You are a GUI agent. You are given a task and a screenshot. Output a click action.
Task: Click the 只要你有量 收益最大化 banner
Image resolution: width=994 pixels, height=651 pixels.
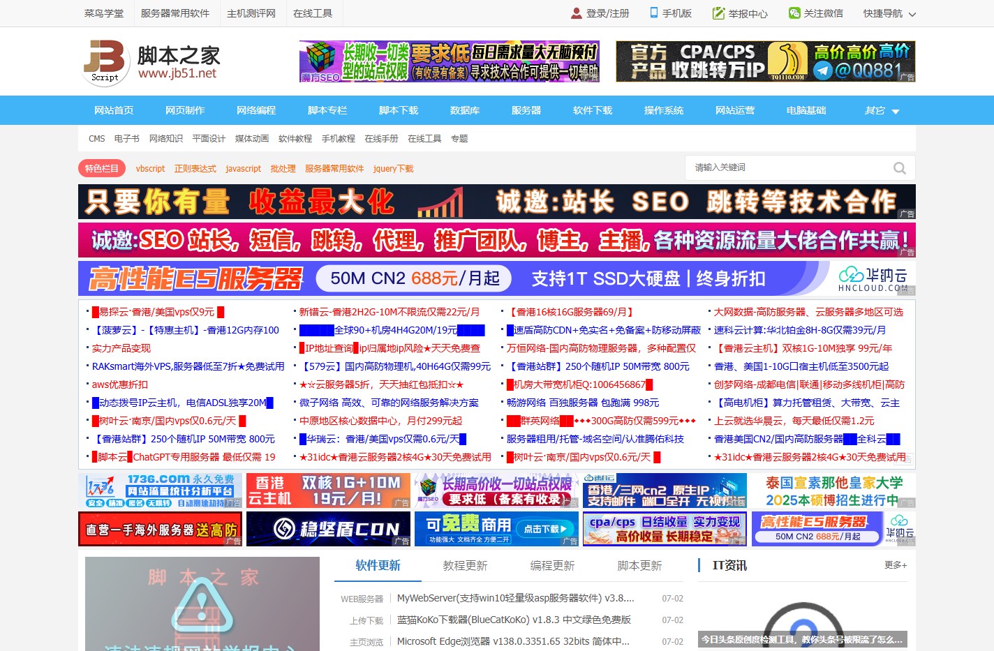tap(497, 202)
